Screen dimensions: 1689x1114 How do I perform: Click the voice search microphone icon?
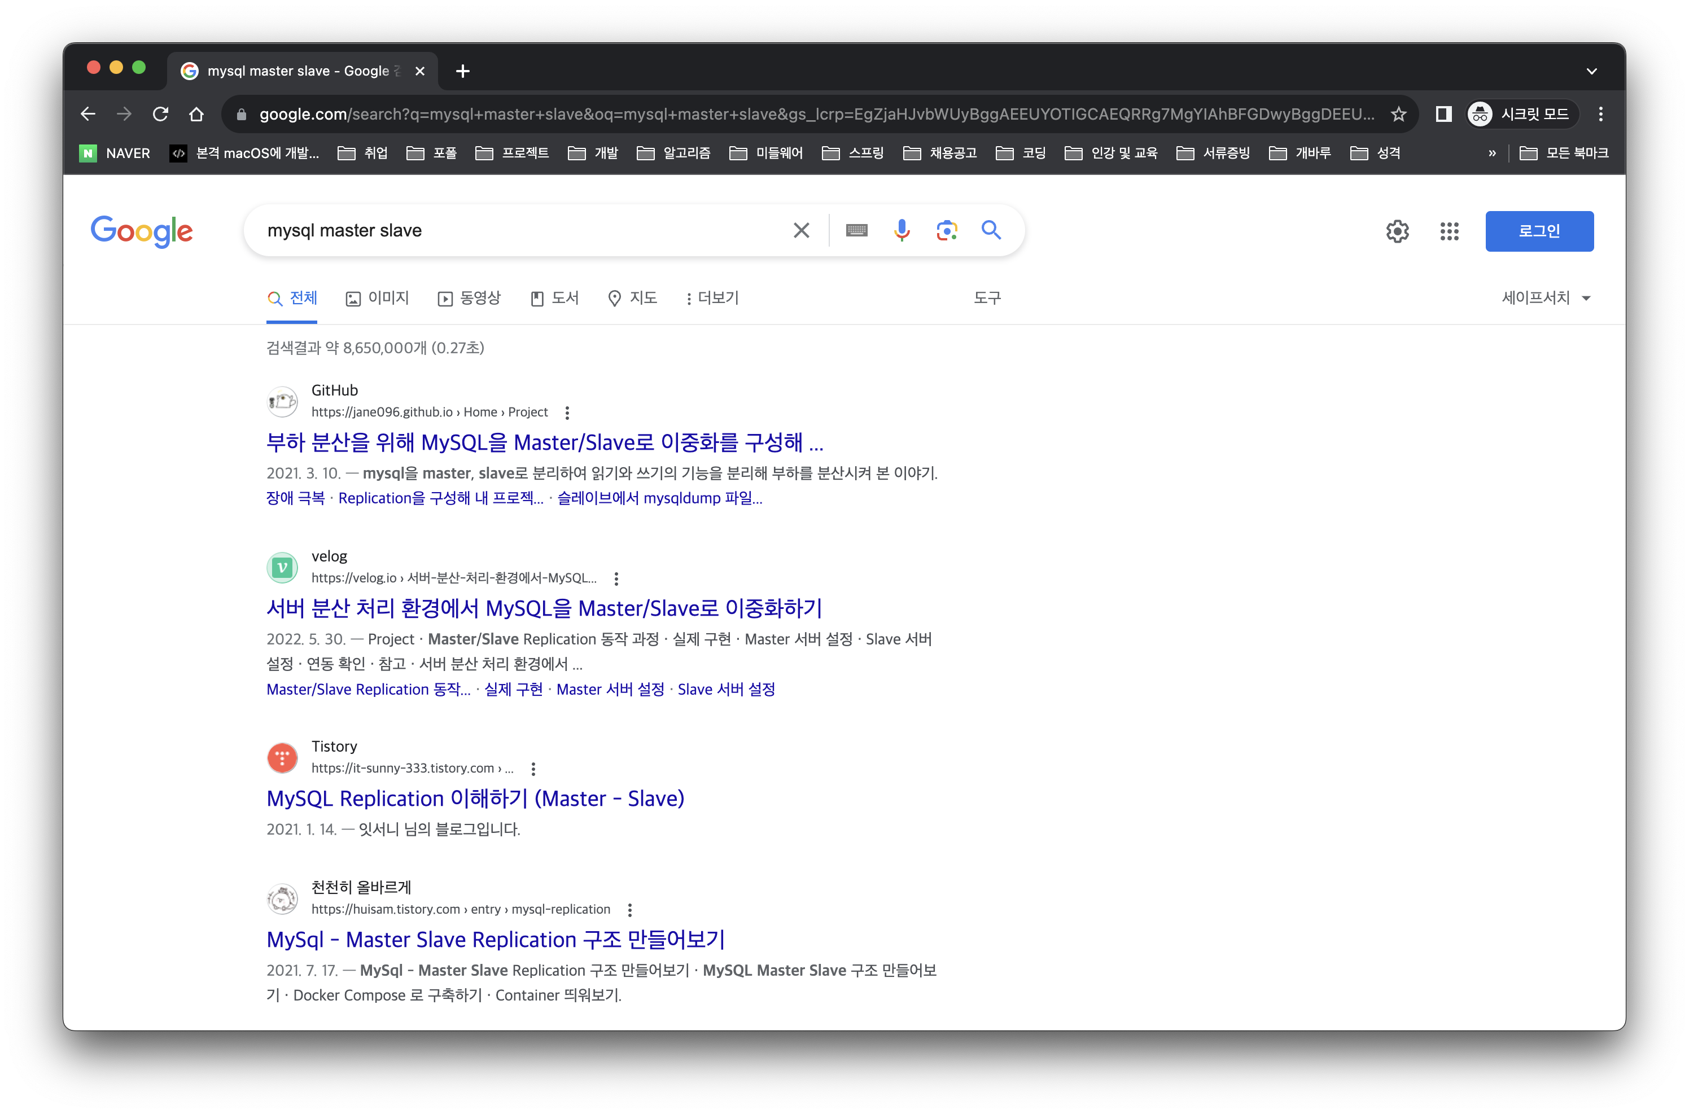click(x=901, y=230)
